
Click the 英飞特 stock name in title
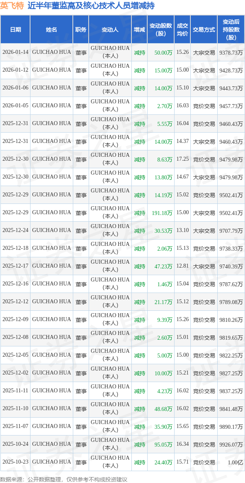coord(12,6)
